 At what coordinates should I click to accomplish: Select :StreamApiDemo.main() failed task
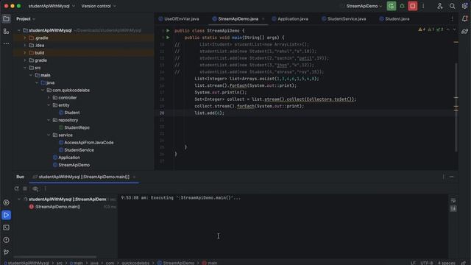pos(57,207)
